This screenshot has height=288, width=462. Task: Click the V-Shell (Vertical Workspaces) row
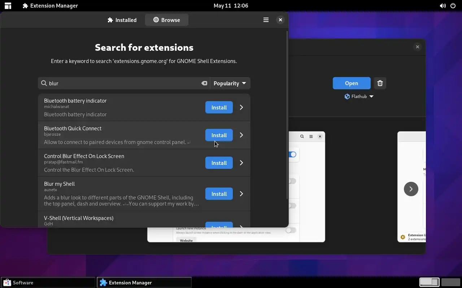[x=144, y=219]
